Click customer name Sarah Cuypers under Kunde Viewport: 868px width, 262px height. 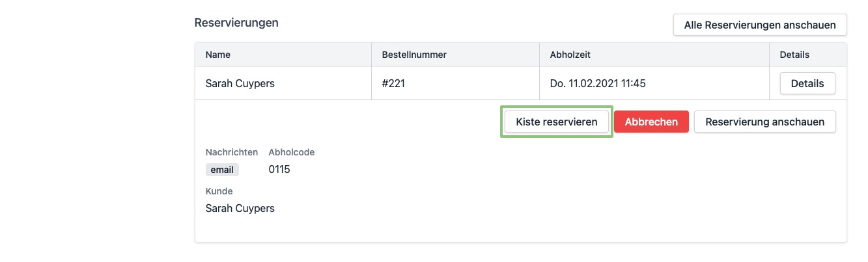click(240, 209)
